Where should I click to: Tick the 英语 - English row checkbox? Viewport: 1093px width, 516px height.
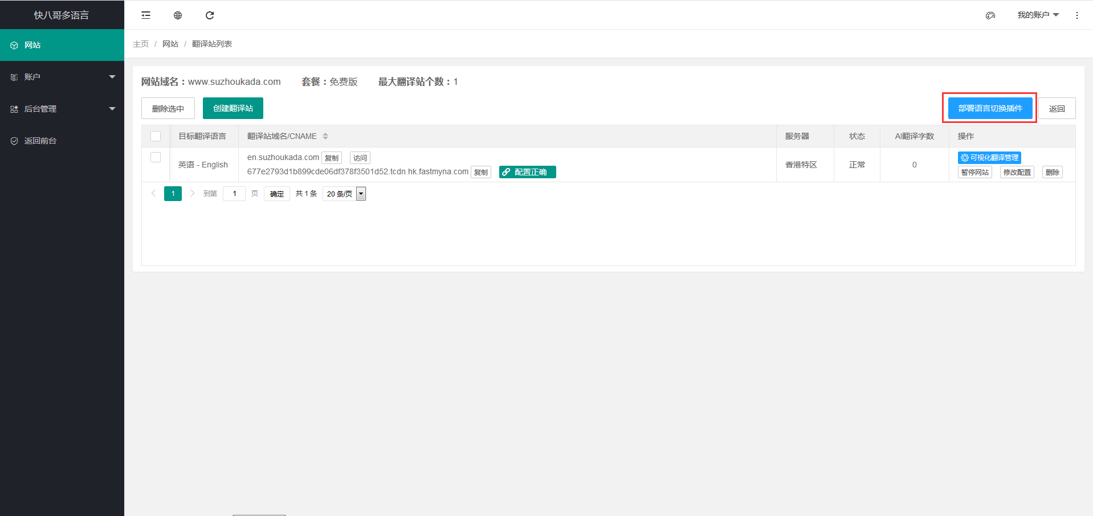[x=156, y=157]
